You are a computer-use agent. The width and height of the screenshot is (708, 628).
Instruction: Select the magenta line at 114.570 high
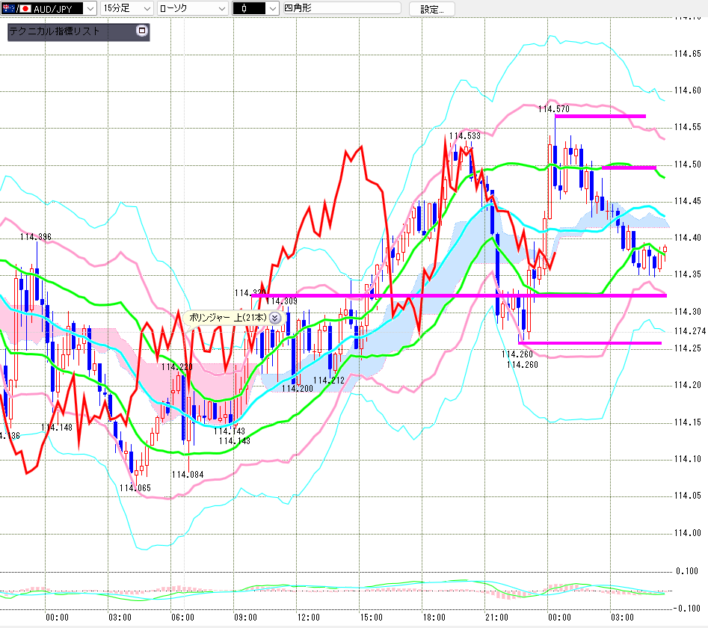[600, 117]
